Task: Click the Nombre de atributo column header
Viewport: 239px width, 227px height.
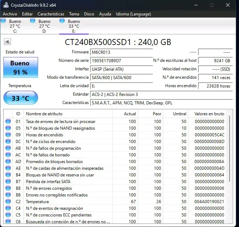Action: click(68, 114)
